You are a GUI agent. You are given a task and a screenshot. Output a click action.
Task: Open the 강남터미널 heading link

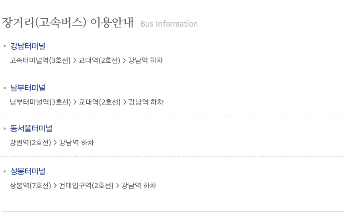(x=28, y=46)
